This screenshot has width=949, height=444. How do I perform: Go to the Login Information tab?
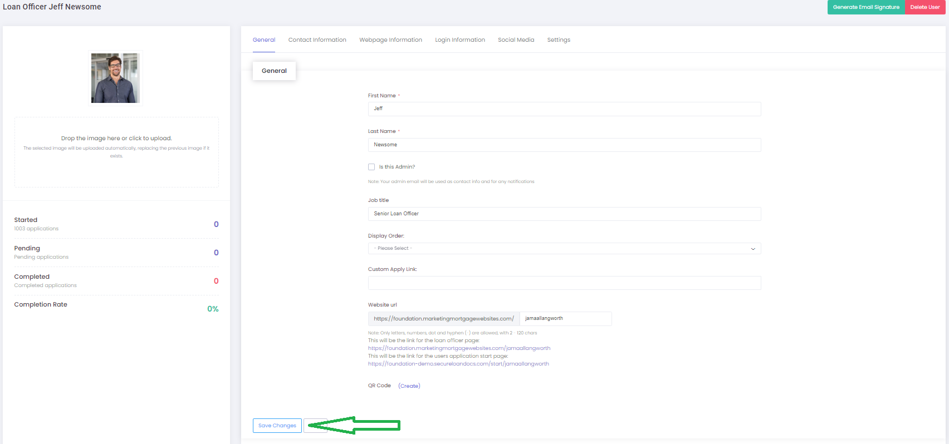pyautogui.click(x=459, y=40)
